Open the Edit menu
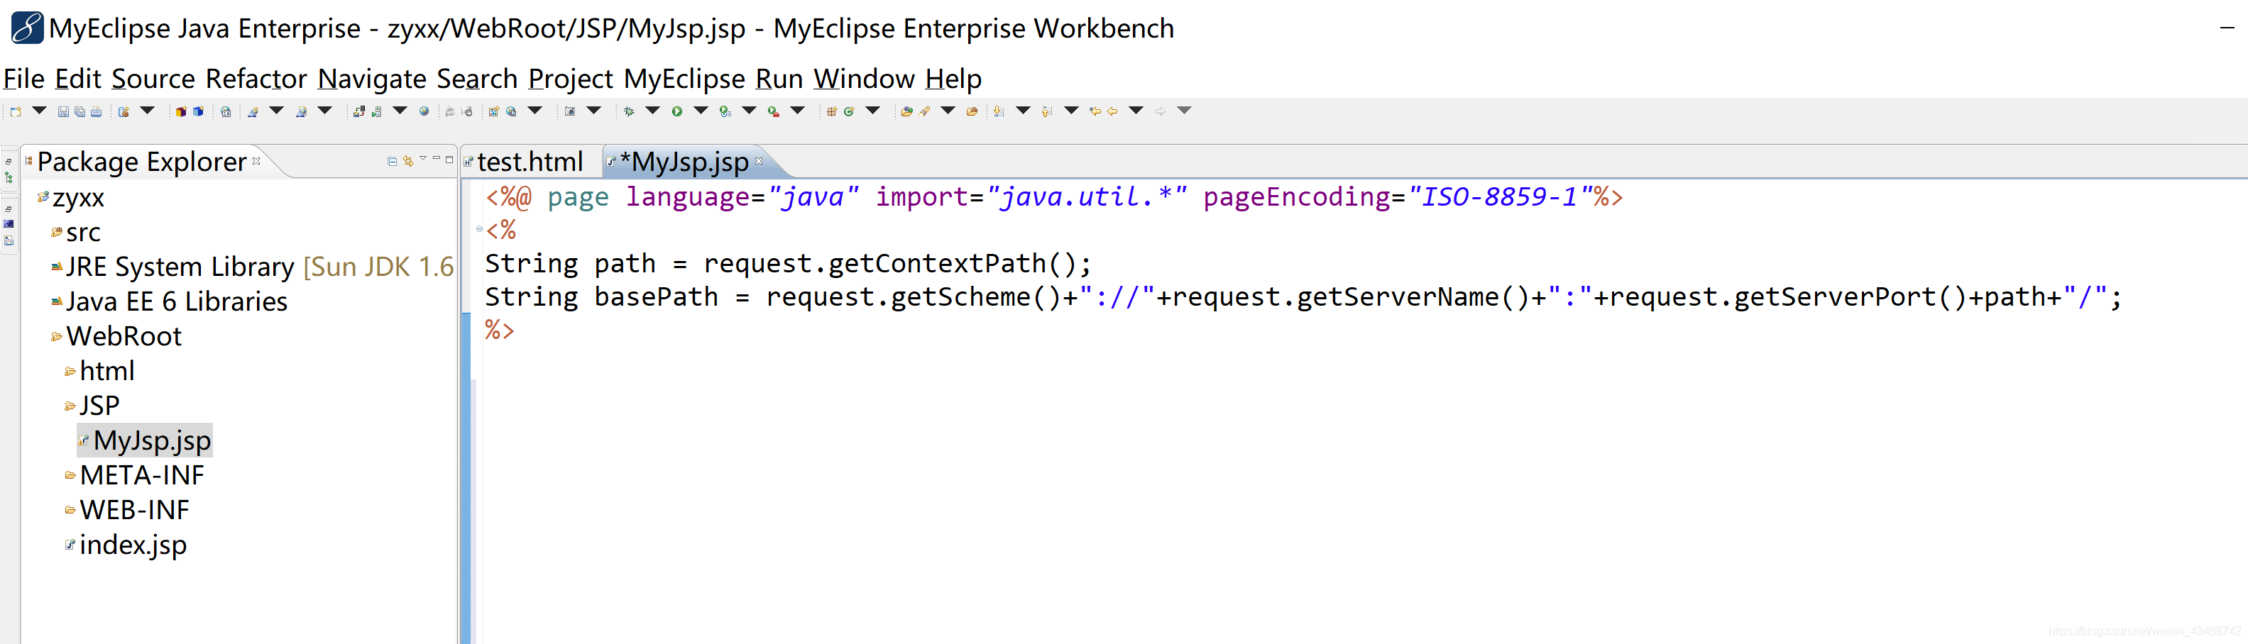 point(77,79)
